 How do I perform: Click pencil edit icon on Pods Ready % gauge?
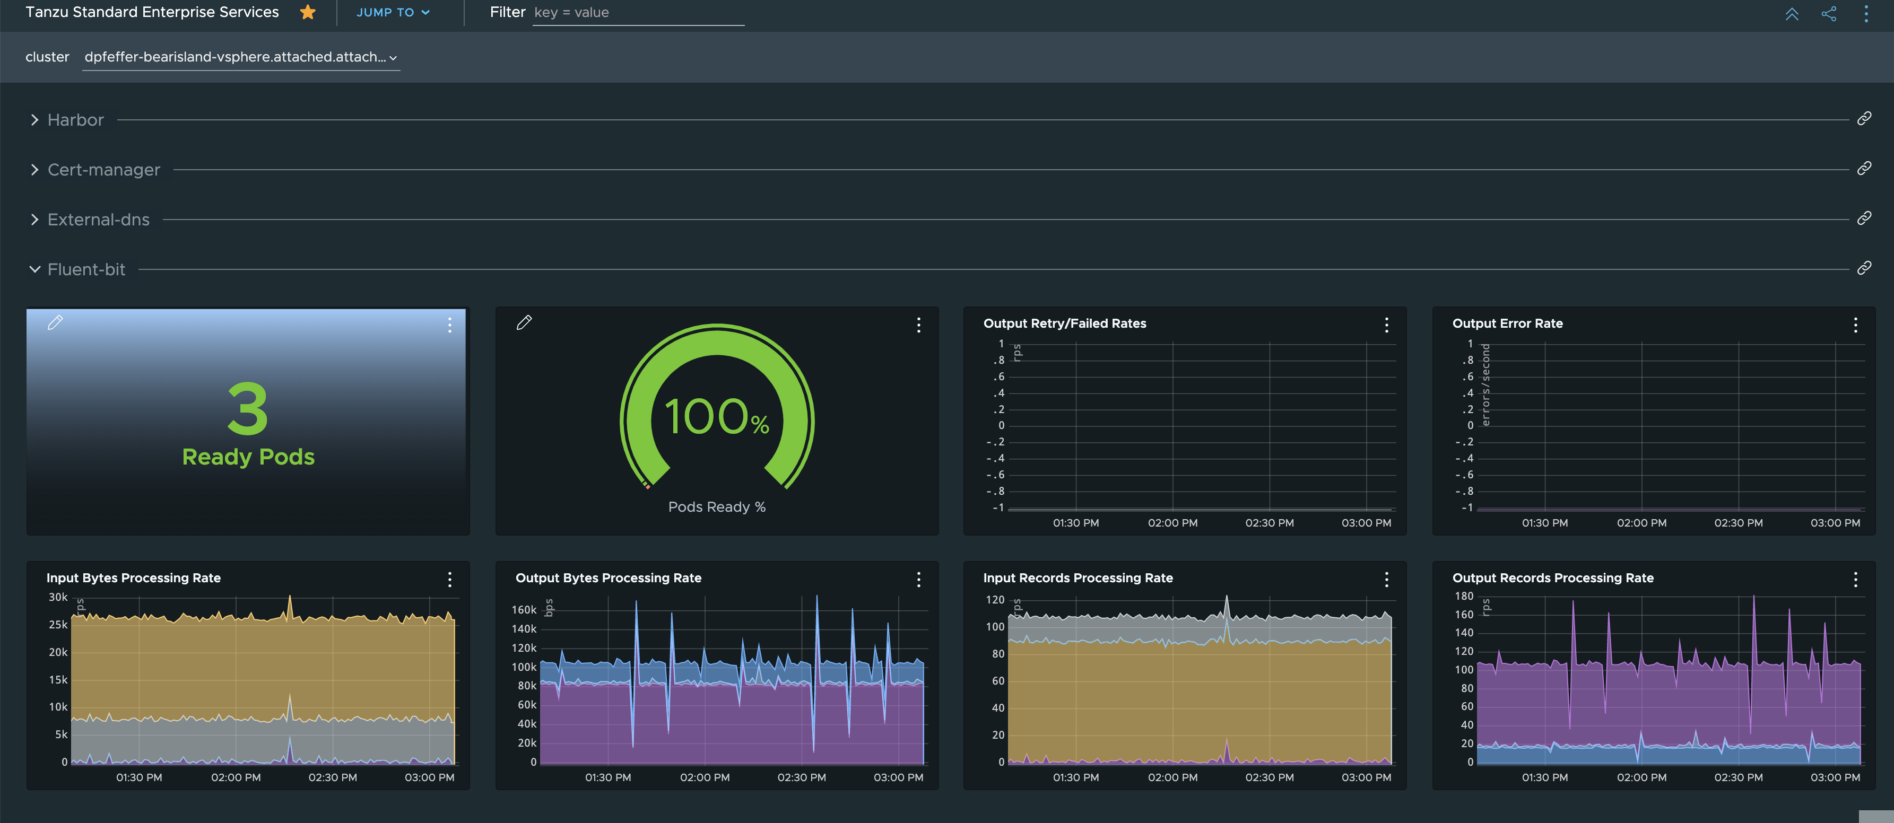tap(524, 322)
